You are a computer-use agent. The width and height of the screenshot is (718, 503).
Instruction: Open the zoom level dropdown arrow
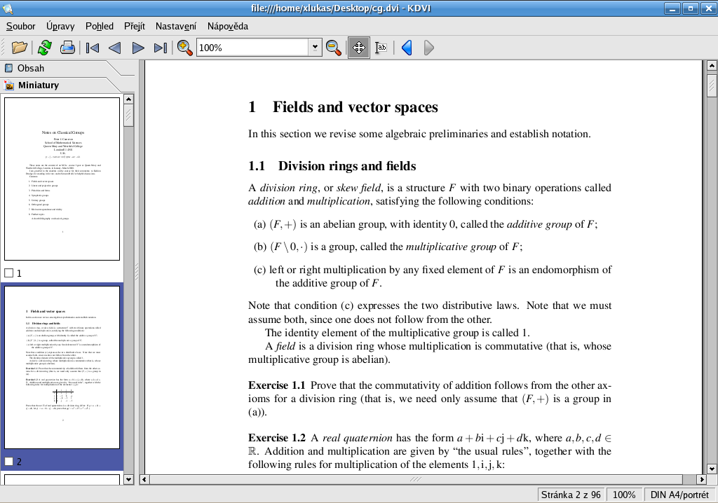pos(315,47)
